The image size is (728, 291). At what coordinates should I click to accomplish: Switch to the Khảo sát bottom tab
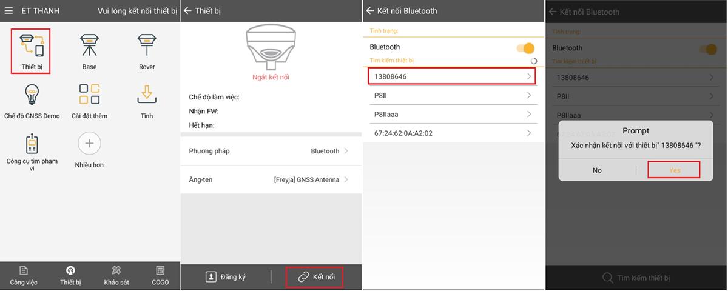click(x=116, y=276)
